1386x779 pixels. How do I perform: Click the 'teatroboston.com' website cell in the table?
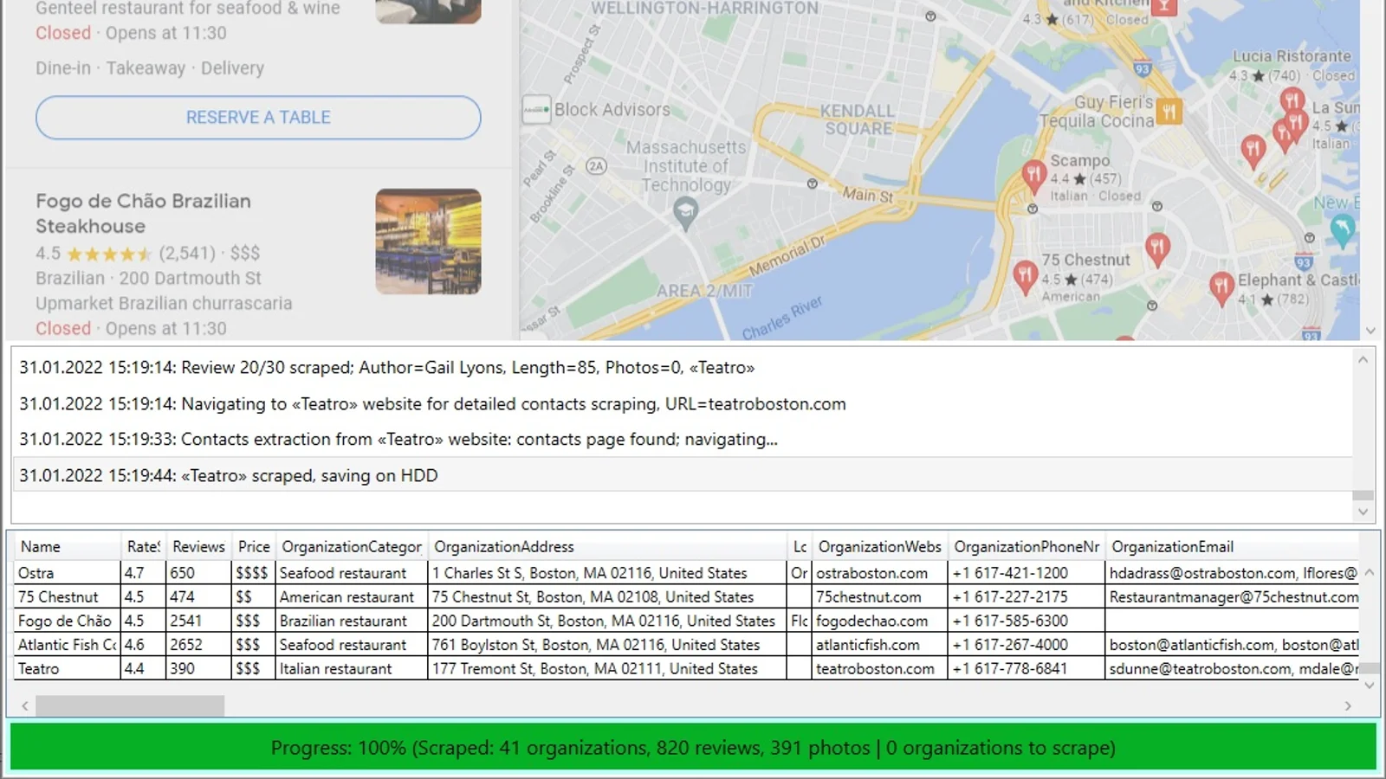pyautogui.click(x=879, y=669)
